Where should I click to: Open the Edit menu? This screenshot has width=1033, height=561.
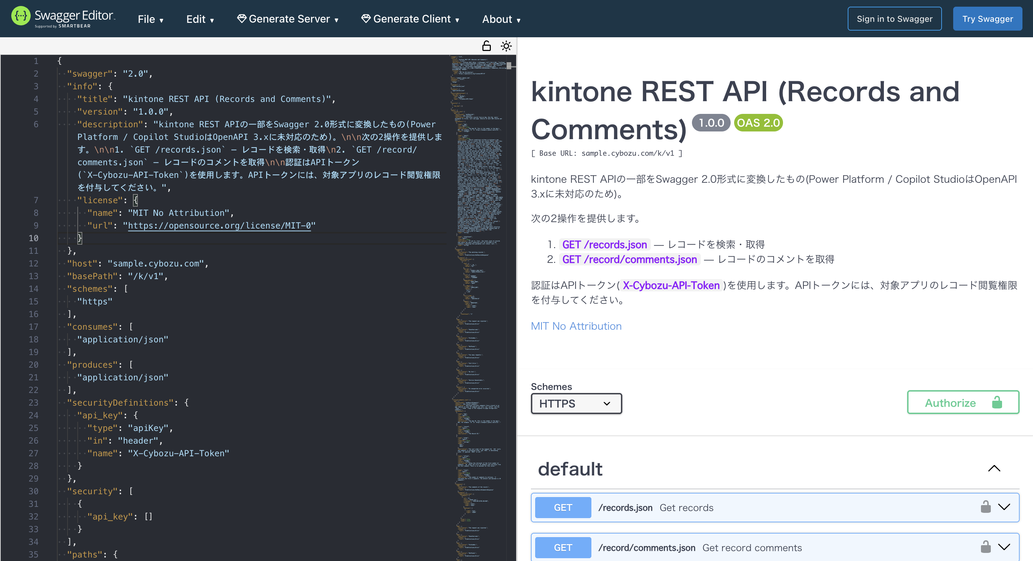[200, 19]
